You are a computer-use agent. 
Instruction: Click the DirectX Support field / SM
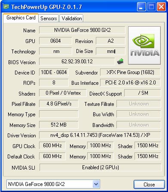[143, 93]
